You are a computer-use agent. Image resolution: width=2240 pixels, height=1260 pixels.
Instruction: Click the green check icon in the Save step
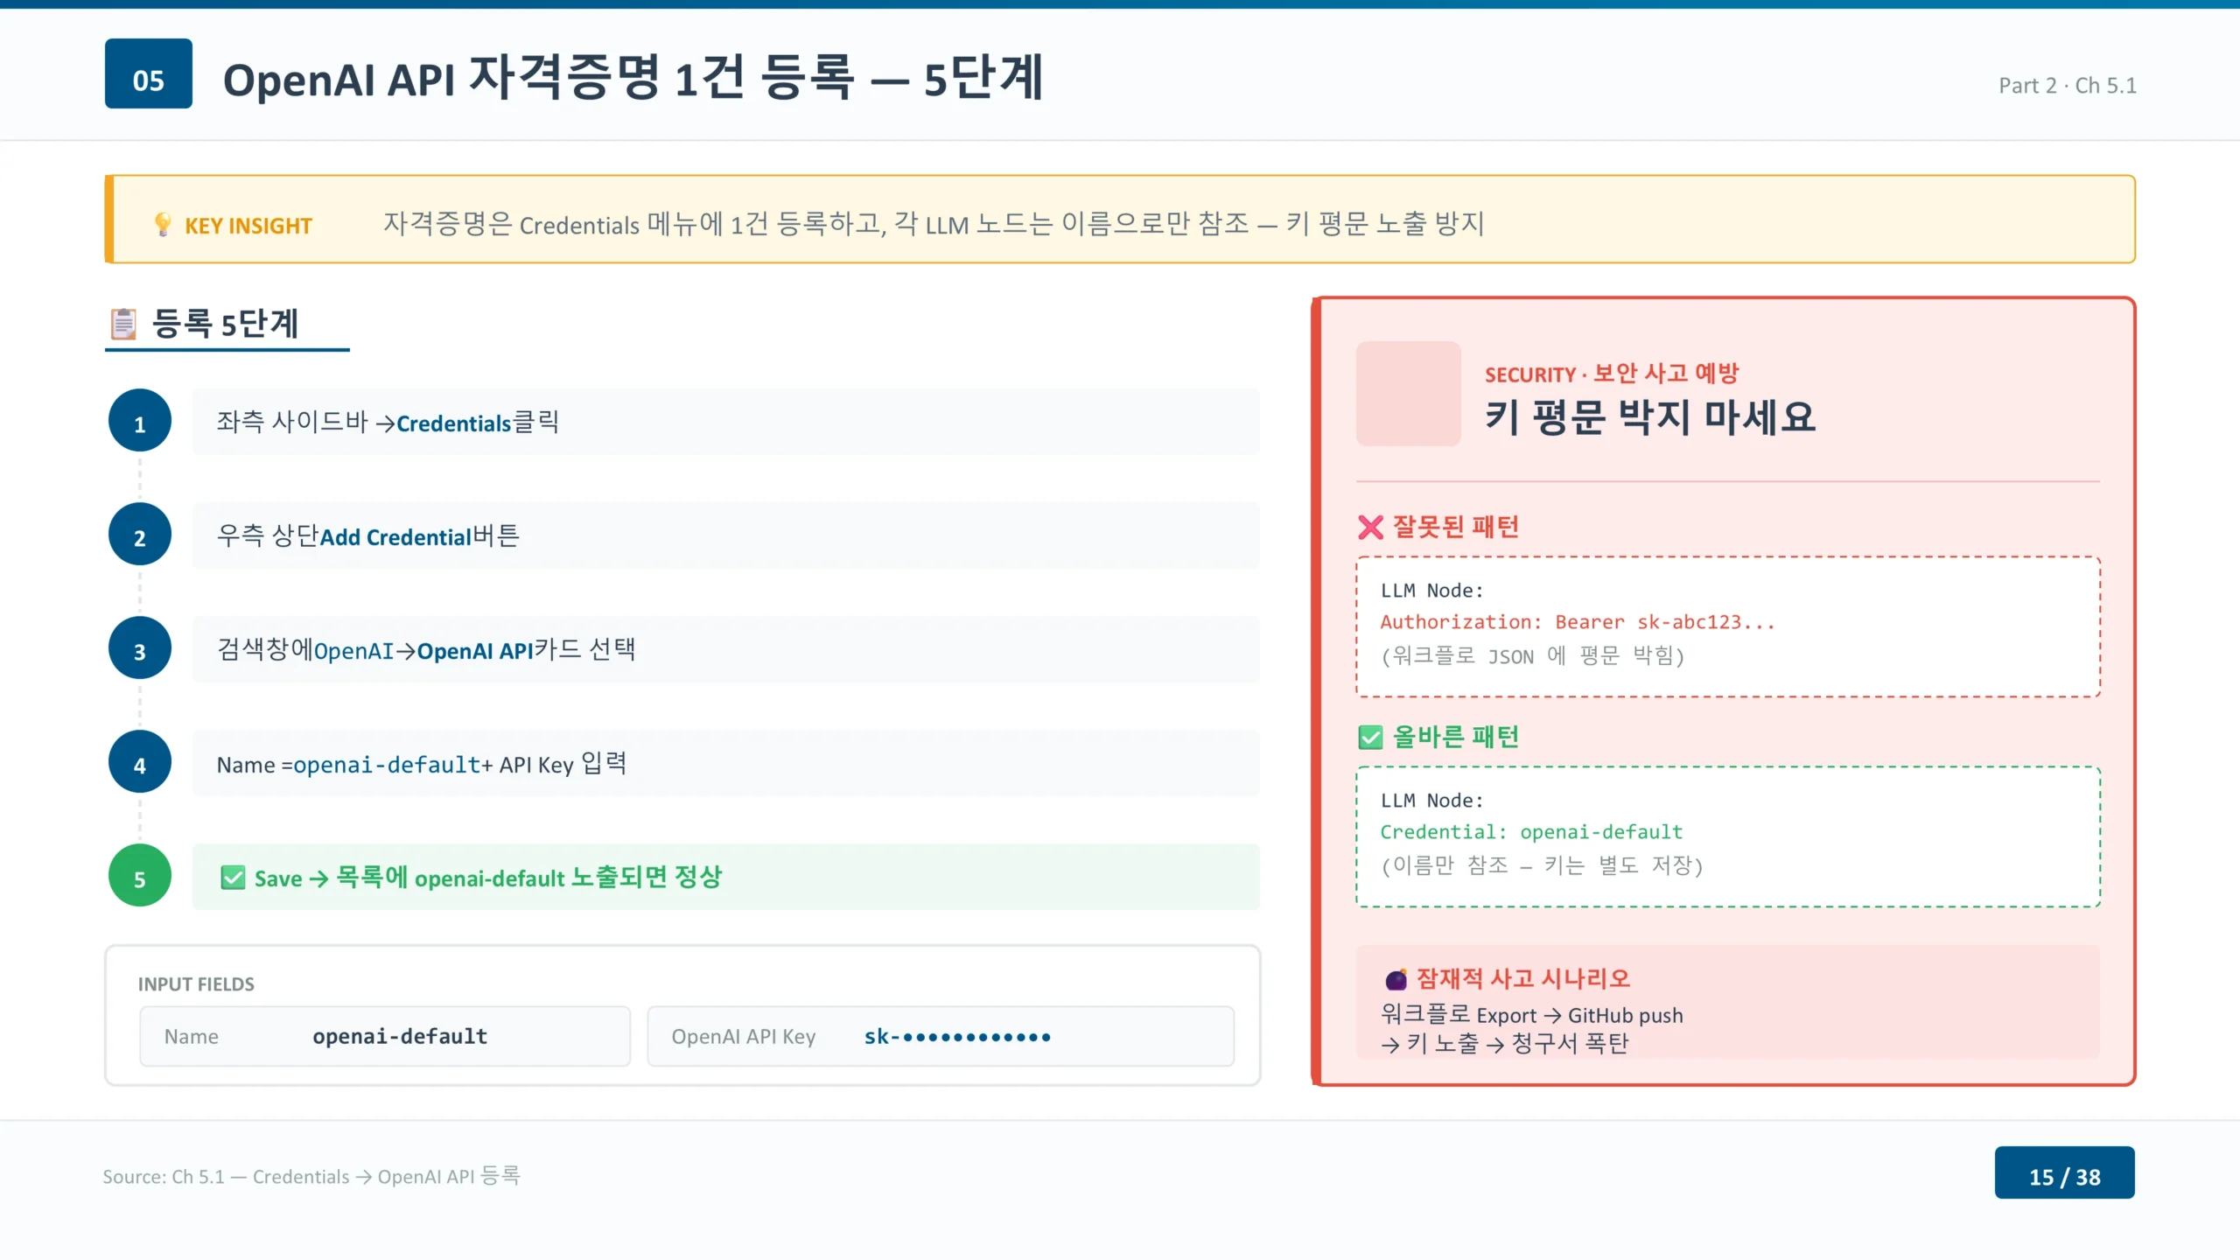click(233, 878)
